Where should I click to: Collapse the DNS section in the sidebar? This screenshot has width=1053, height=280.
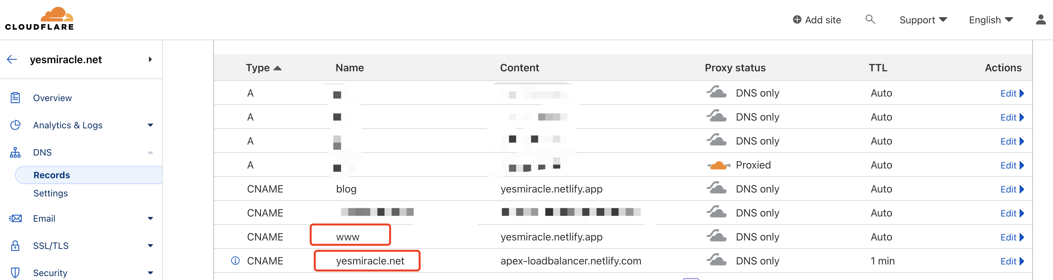(x=151, y=152)
